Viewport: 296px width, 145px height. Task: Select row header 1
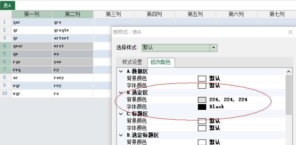click(6, 22)
